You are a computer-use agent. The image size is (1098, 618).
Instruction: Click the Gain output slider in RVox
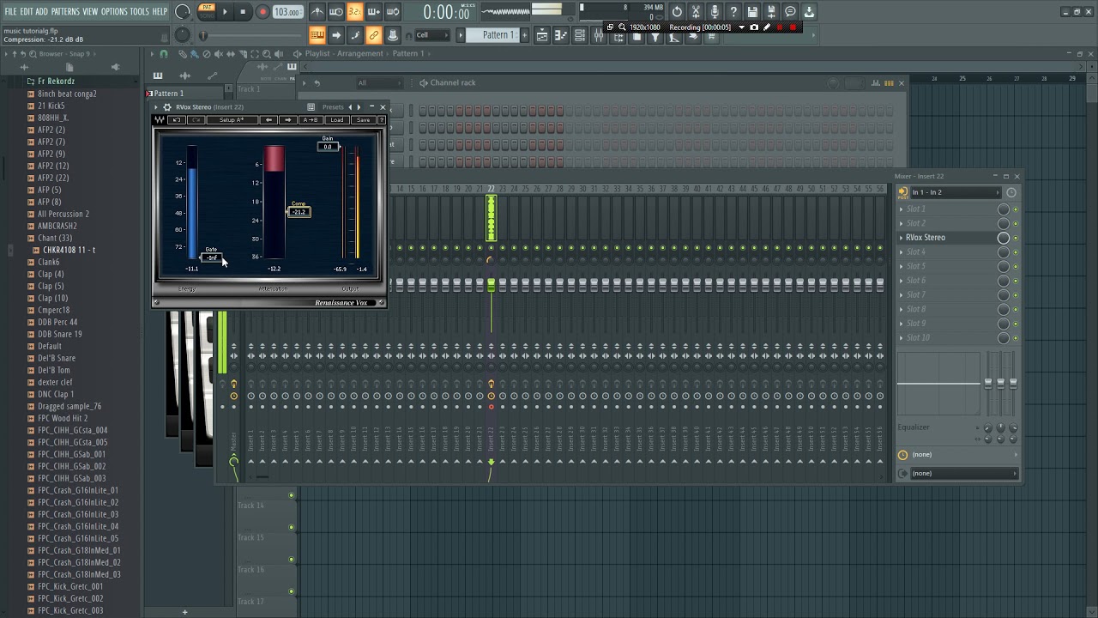pos(328,147)
